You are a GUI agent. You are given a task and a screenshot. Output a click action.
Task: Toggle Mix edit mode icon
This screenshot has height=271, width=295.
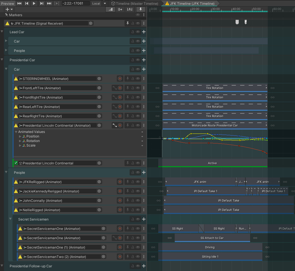110,9
